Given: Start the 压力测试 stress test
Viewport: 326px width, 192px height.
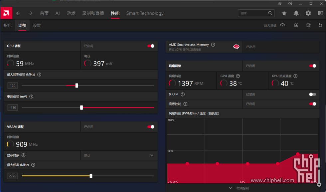Looking at the screenshot, I should [x=270, y=25].
